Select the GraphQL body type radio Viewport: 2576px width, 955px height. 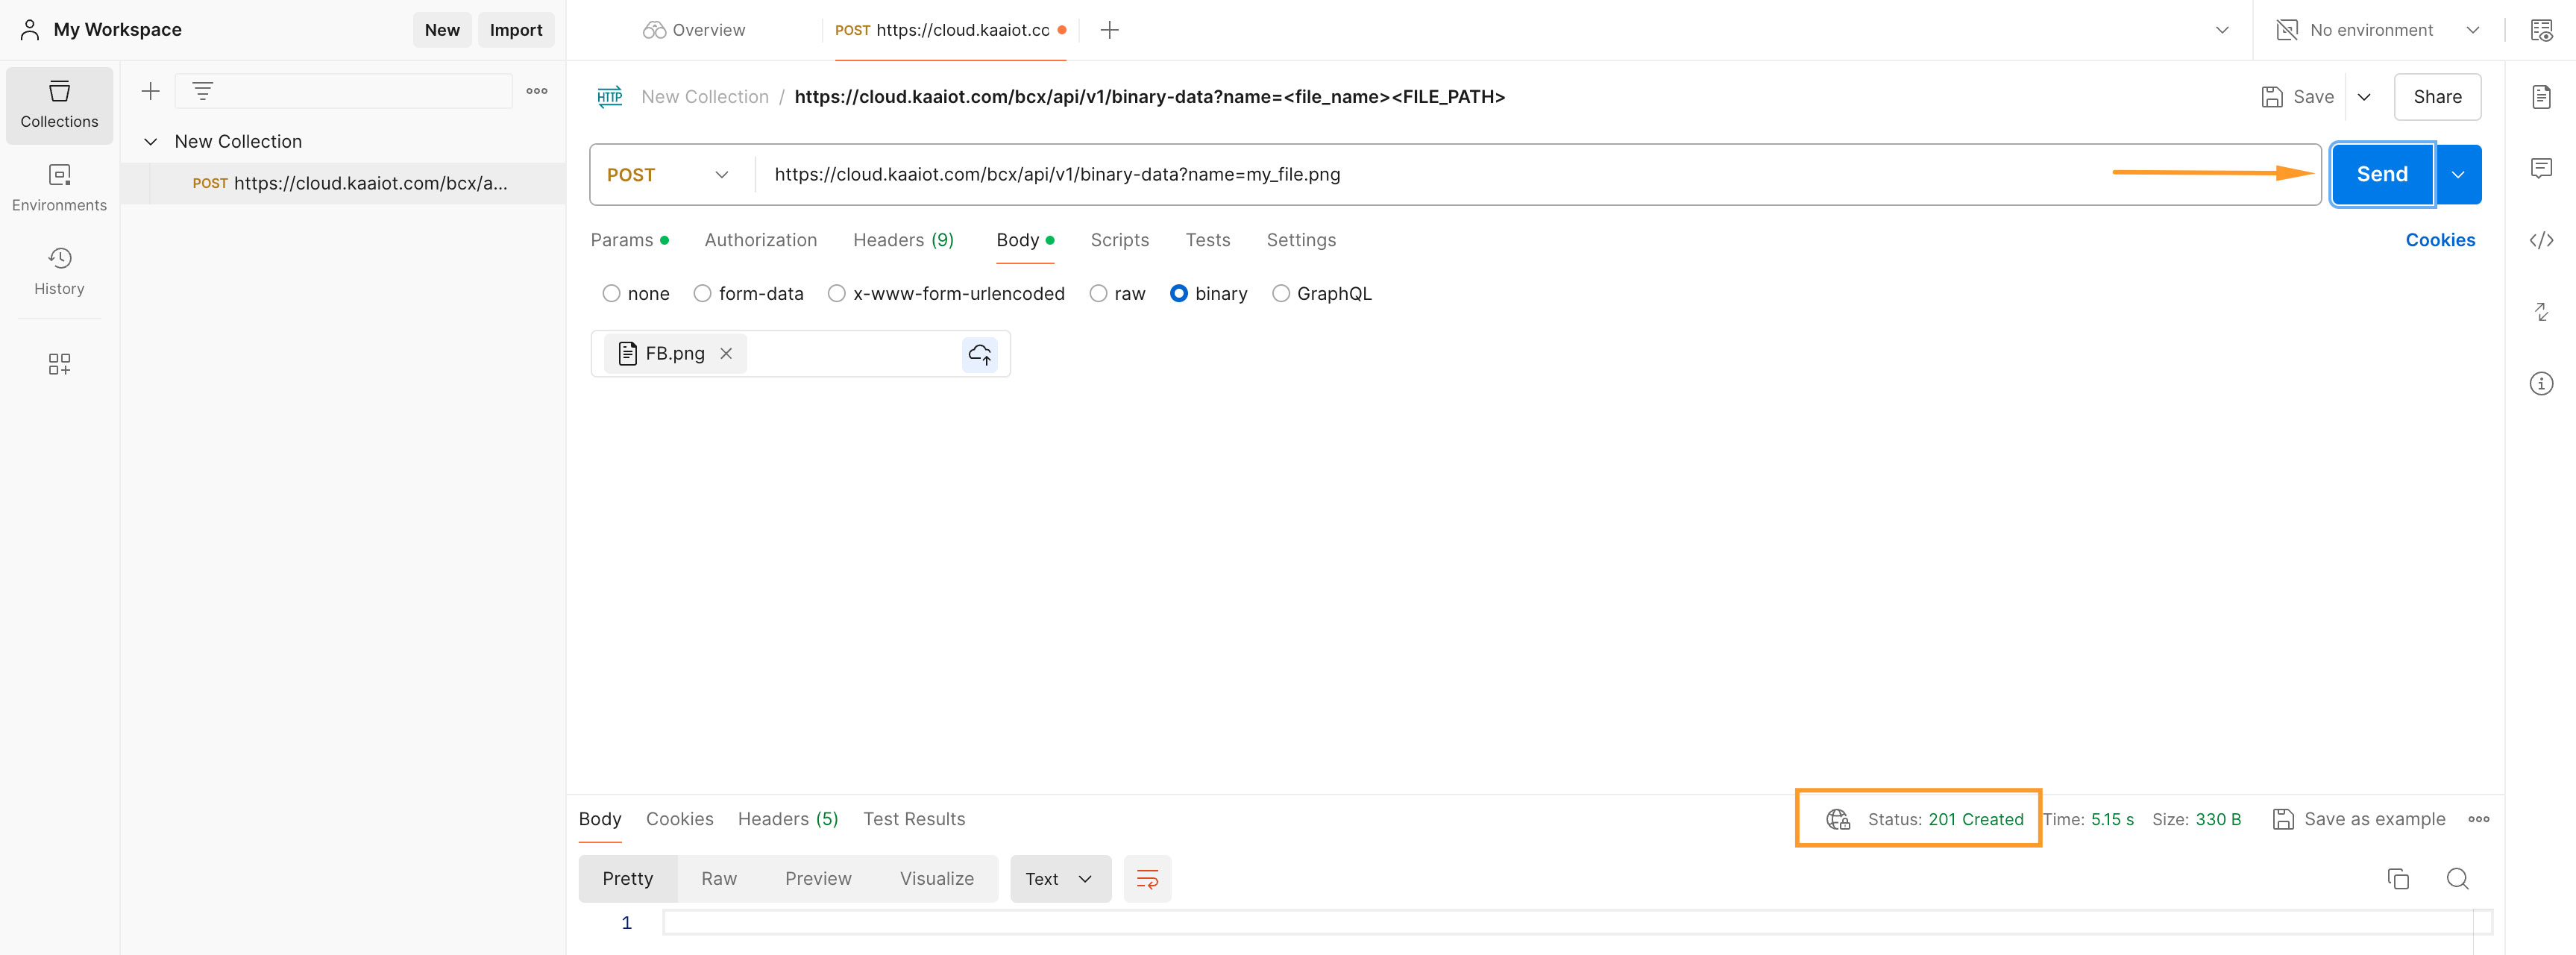pyautogui.click(x=1280, y=294)
